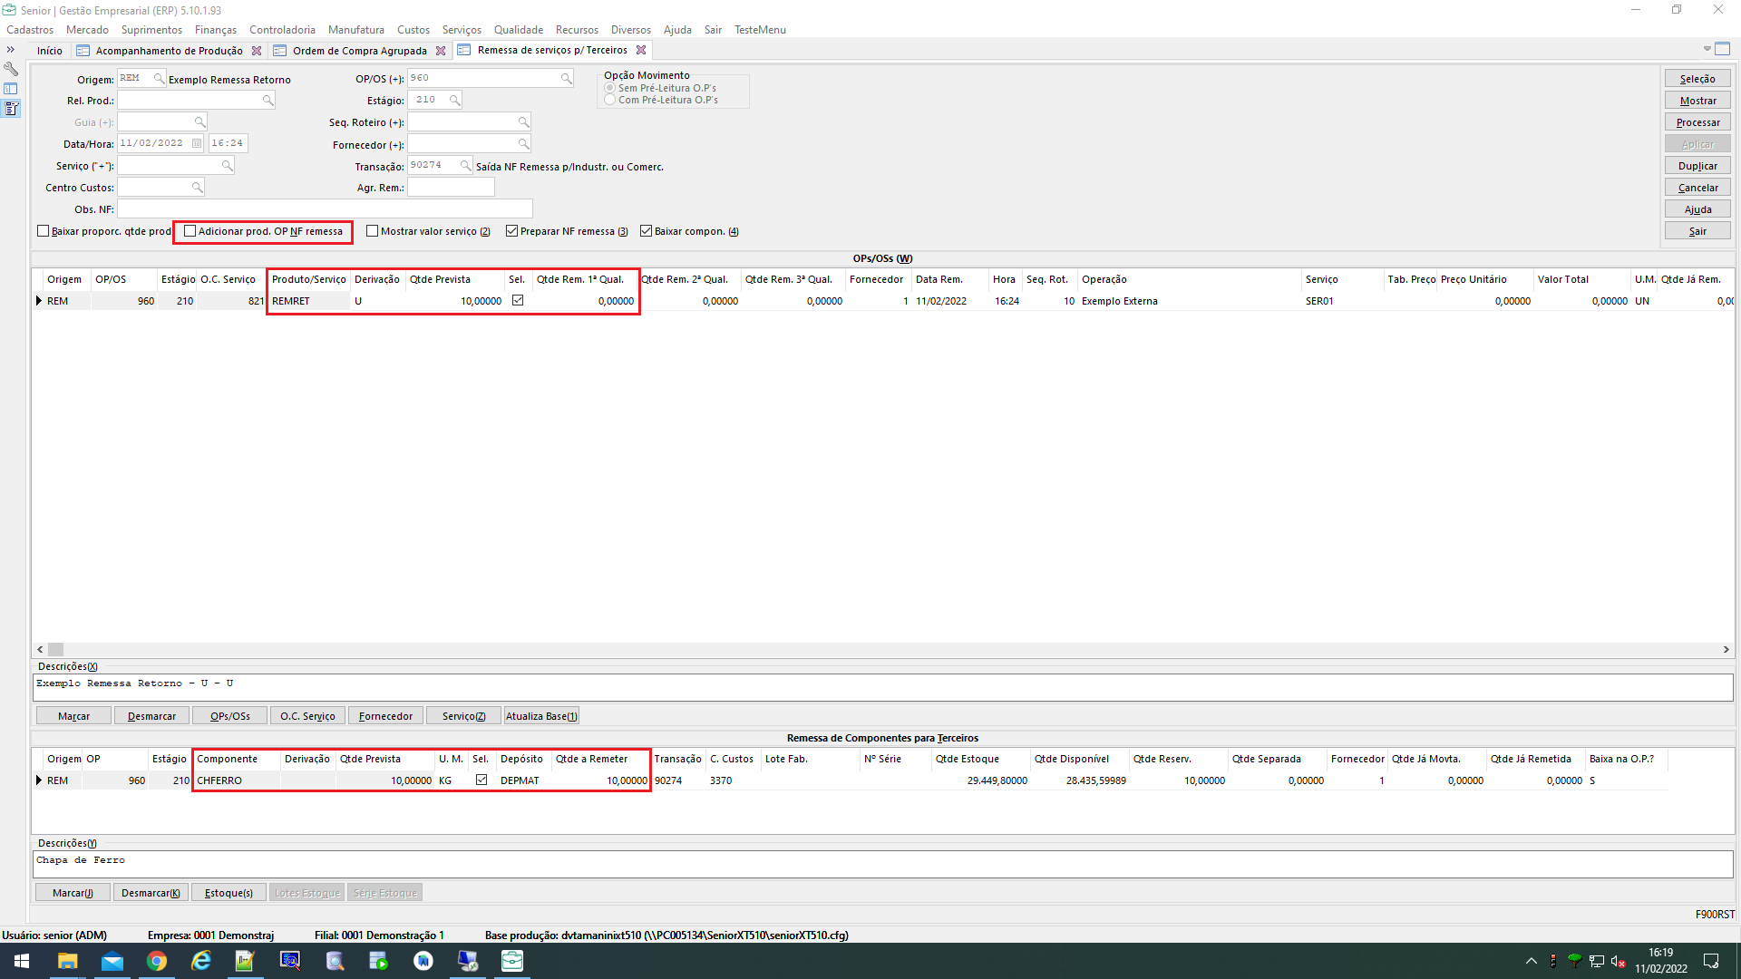Open the tab list dropdown arrow at top right
Screen dimensions: 1741x979
click(1707, 49)
